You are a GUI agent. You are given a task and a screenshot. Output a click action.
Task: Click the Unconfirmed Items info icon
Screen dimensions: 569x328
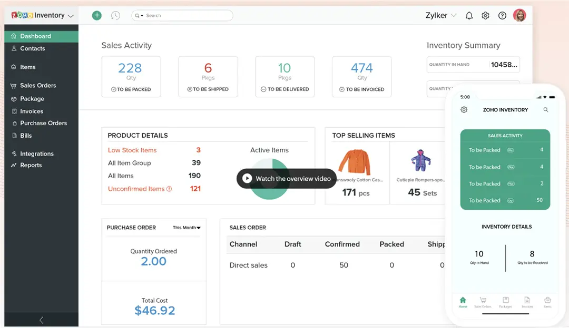click(x=169, y=189)
